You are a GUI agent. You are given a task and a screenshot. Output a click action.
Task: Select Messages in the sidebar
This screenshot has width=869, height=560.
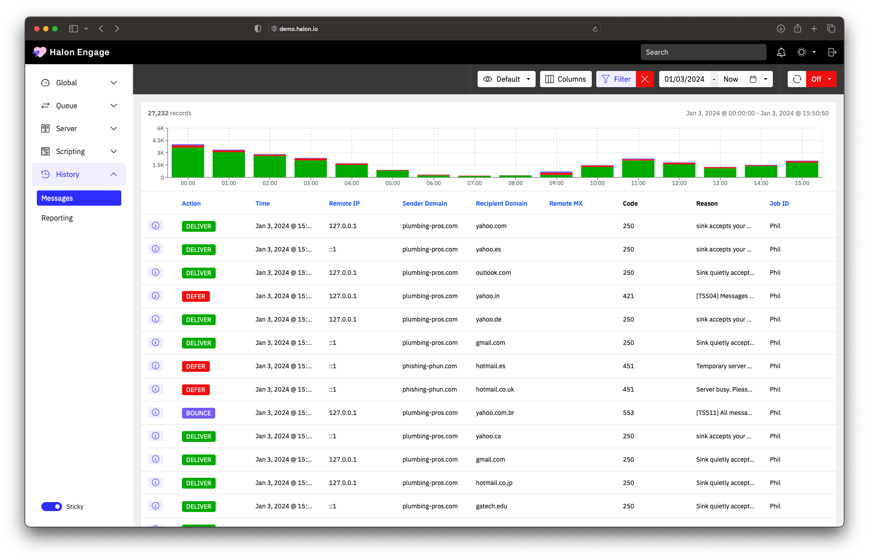tap(57, 198)
